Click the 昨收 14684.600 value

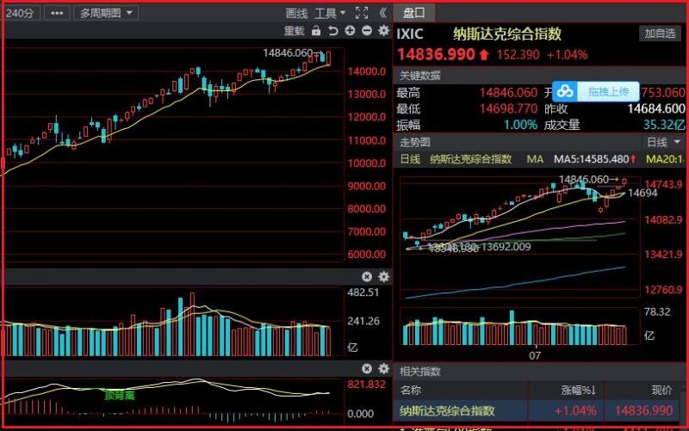656,108
